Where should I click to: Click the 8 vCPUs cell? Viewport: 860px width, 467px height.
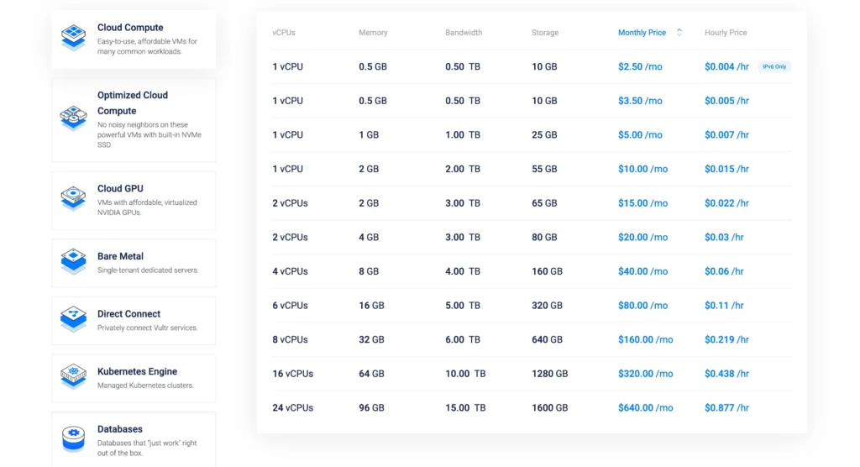(290, 339)
